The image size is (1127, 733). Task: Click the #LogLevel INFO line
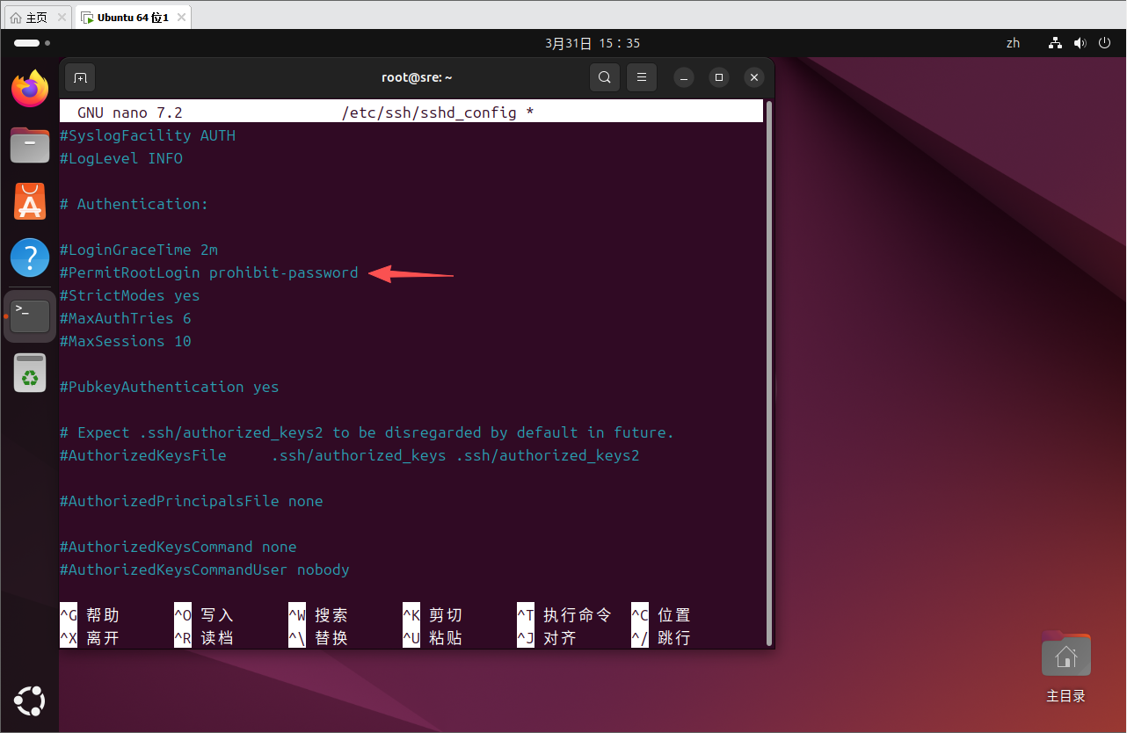[121, 158]
